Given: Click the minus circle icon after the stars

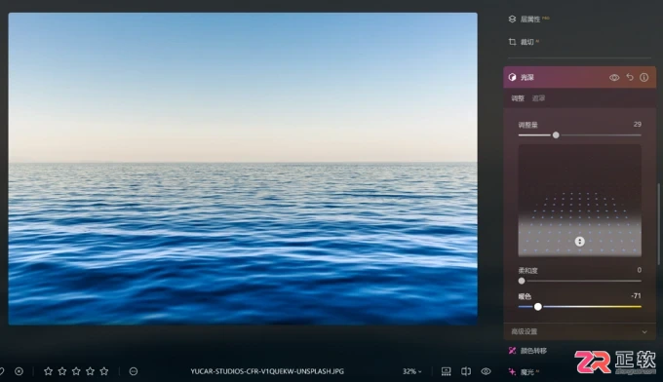Looking at the screenshot, I should pyautogui.click(x=134, y=371).
